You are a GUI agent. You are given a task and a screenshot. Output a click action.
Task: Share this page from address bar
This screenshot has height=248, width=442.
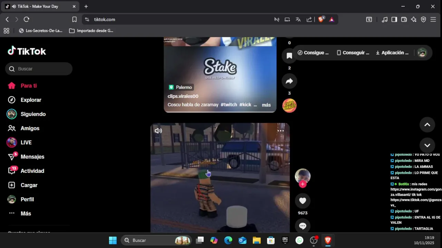[309, 20]
